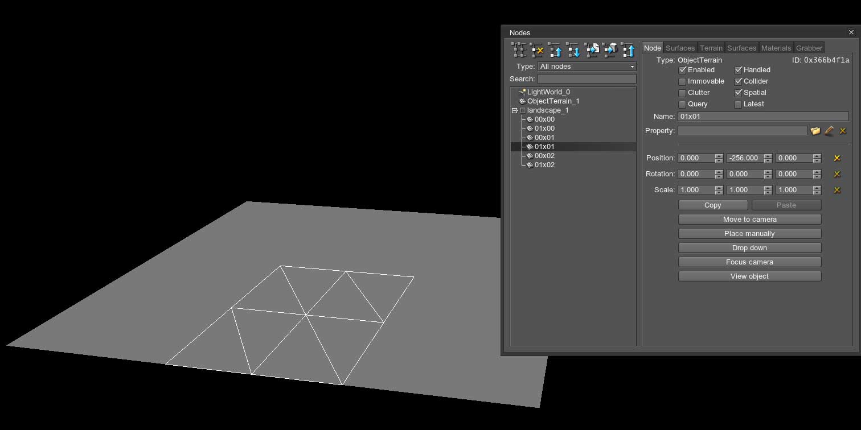
Task: Click the move node down arrow icon
Action: point(573,50)
